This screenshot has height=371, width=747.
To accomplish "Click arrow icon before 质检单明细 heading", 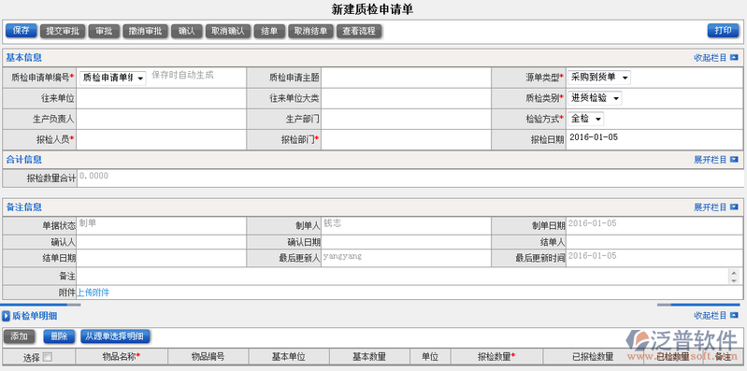I will (7, 316).
